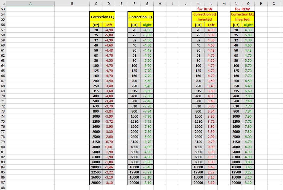Select column O header

(248, 3)
